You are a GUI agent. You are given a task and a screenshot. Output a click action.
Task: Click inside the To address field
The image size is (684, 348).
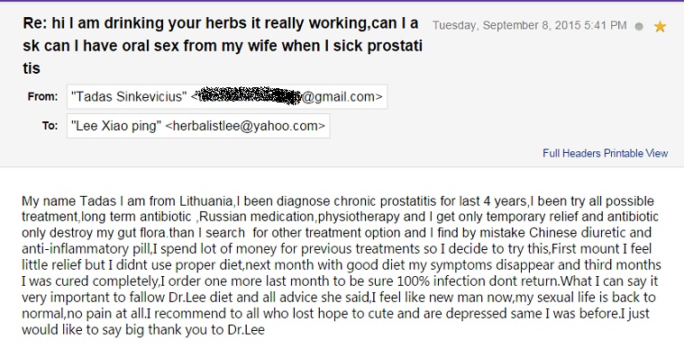tap(198, 126)
